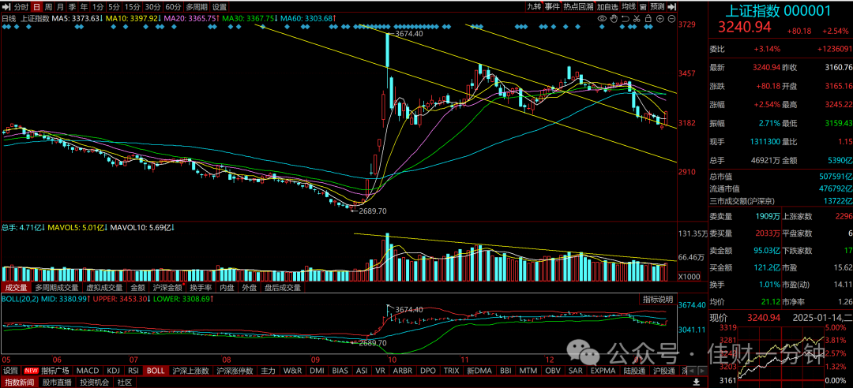The height and width of the screenshot is (388, 853).
Task: Select the 内盘 tab
Action: coord(227,288)
